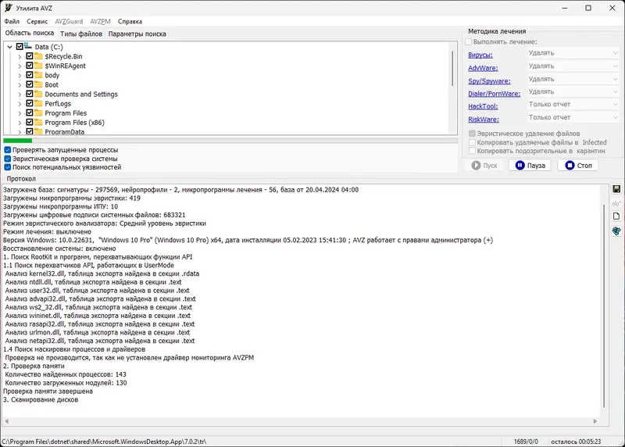Click the $WinREAgent folder icon
The height and width of the screenshot is (447, 625).
pyautogui.click(x=38, y=66)
